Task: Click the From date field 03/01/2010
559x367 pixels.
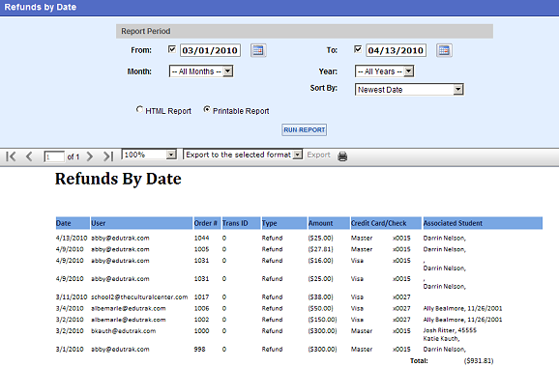Action: (x=210, y=50)
